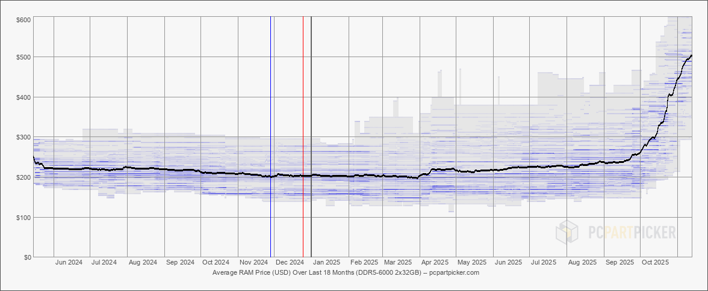The width and height of the screenshot is (708, 291).
Task: Click the $400 y-axis label
Action: (x=24, y=97)
